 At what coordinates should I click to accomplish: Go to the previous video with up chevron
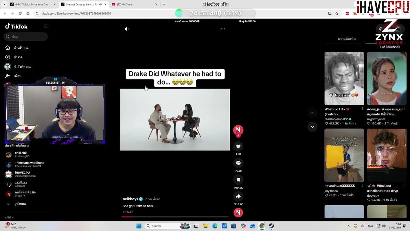point(312,113)
